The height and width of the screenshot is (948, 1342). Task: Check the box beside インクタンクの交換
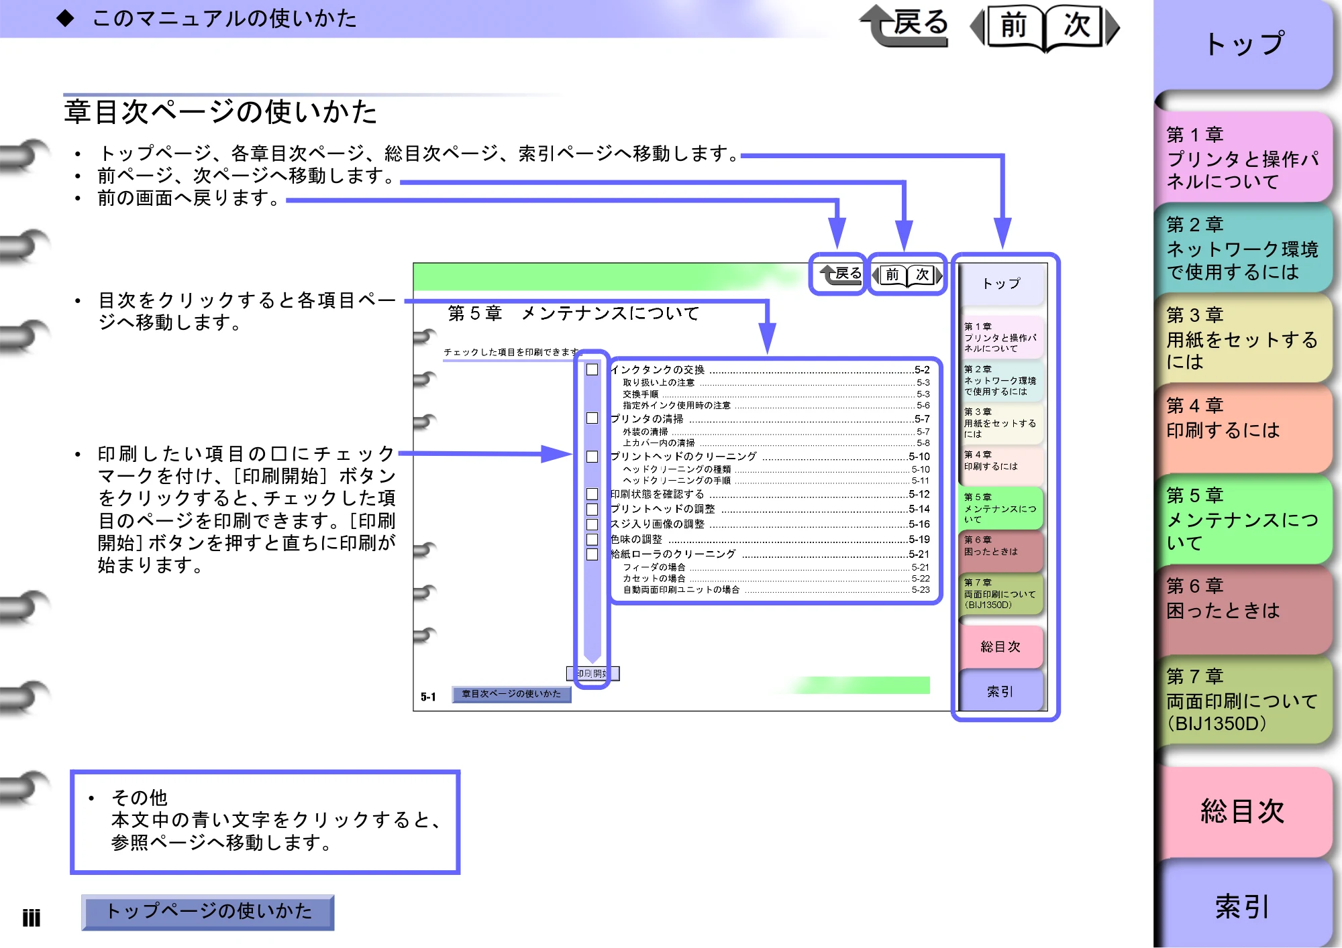[592, 369]
